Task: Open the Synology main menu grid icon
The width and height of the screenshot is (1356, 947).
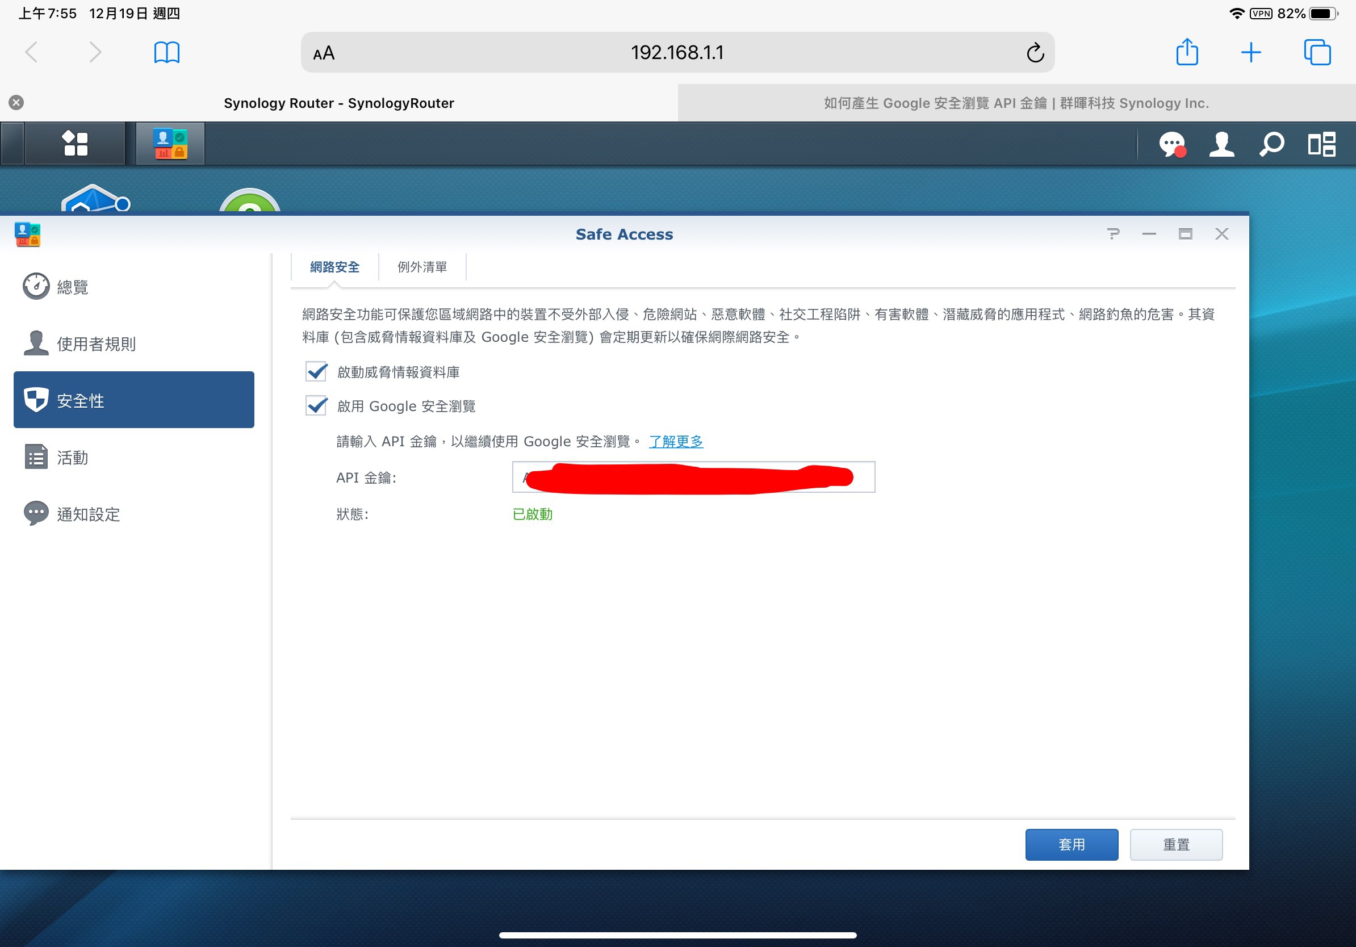Action: (x=75, y=144)
